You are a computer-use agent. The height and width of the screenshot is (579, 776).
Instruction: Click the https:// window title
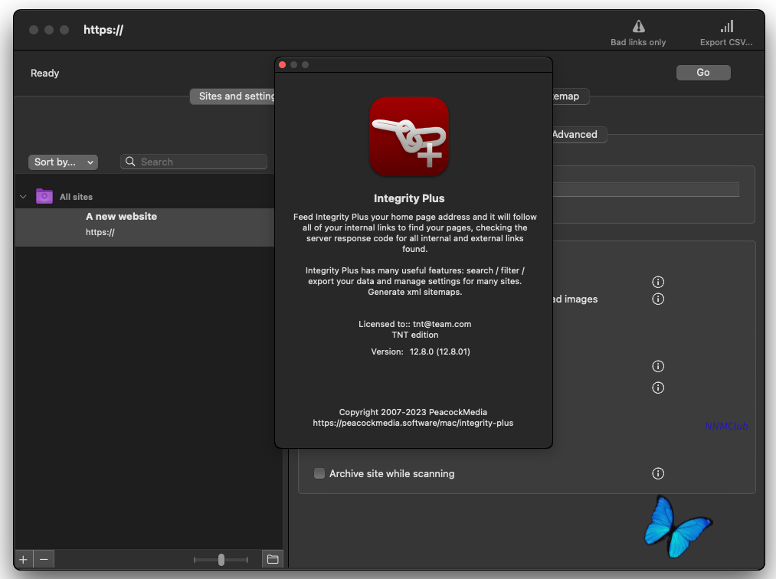point(103,30)
